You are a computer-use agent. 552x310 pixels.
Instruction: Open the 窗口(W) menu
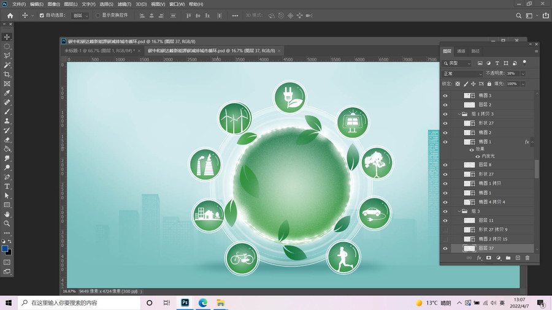(177, 4)
